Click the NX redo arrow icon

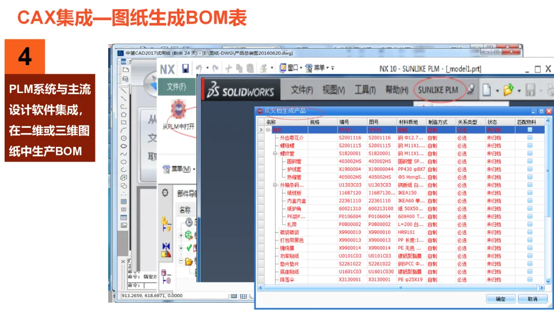tap(215, 68)
